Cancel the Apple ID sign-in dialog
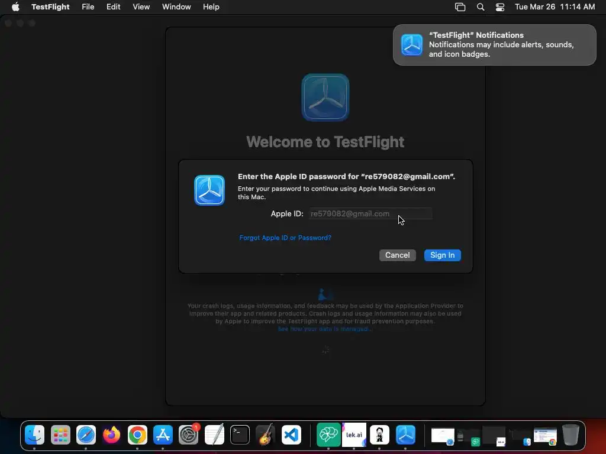The width and height of the screenshot is (606, 454). click(397, 255)
